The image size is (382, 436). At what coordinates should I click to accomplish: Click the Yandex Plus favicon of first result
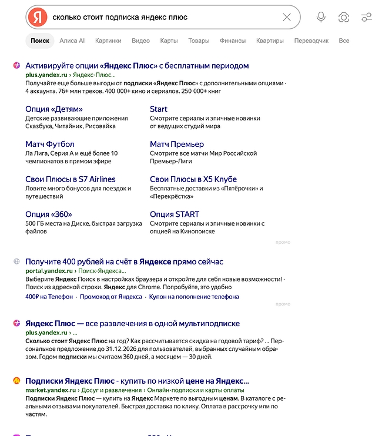pyautogui.click(x=16, y=65)
